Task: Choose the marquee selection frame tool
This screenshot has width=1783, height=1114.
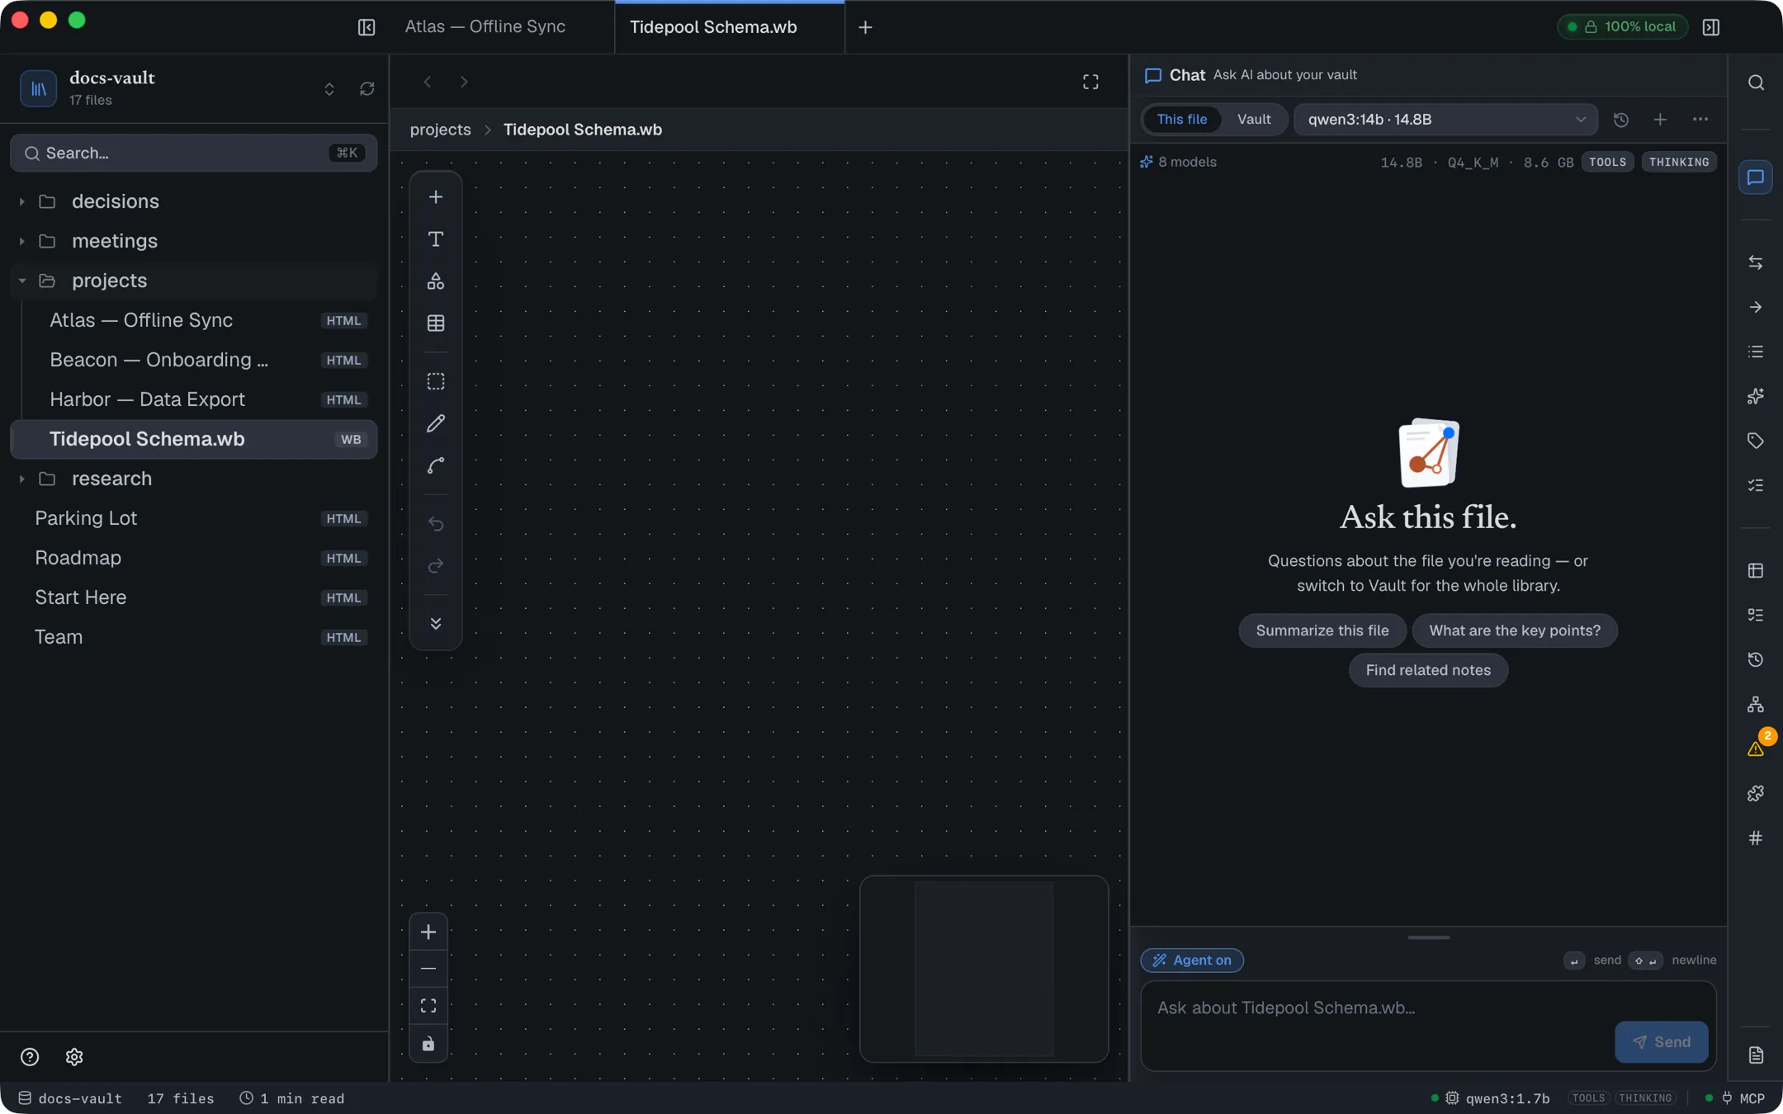Action: click(x=436, y=381)
